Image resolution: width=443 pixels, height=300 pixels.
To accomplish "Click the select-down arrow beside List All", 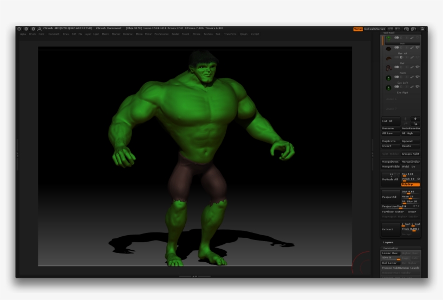I will [x=415, y=119].
